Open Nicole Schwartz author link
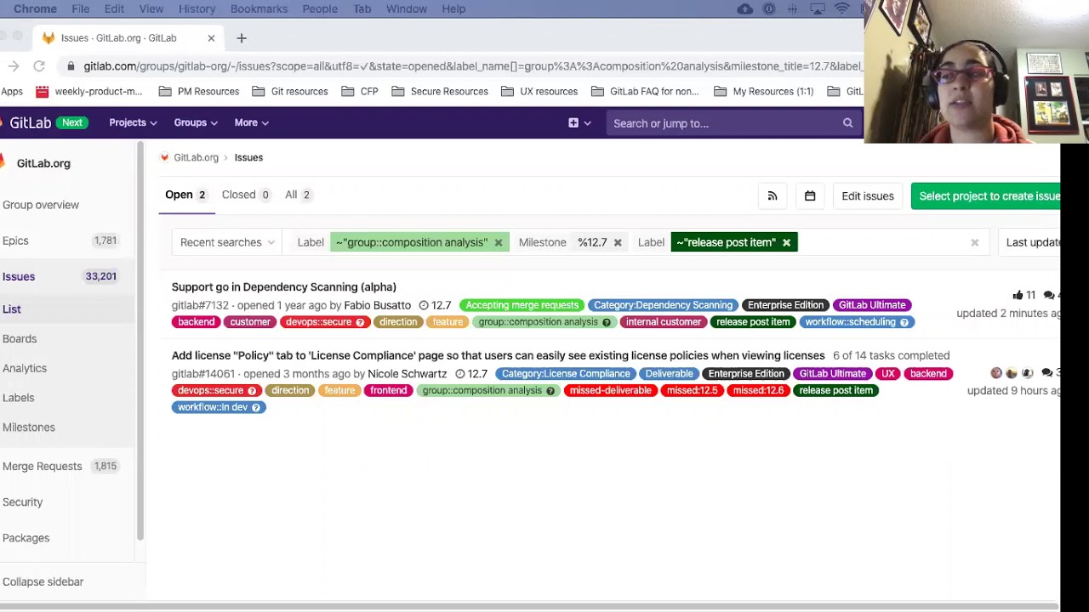Screen dimensions: 1089x612 pyautogui.click(x=407, y=374)
